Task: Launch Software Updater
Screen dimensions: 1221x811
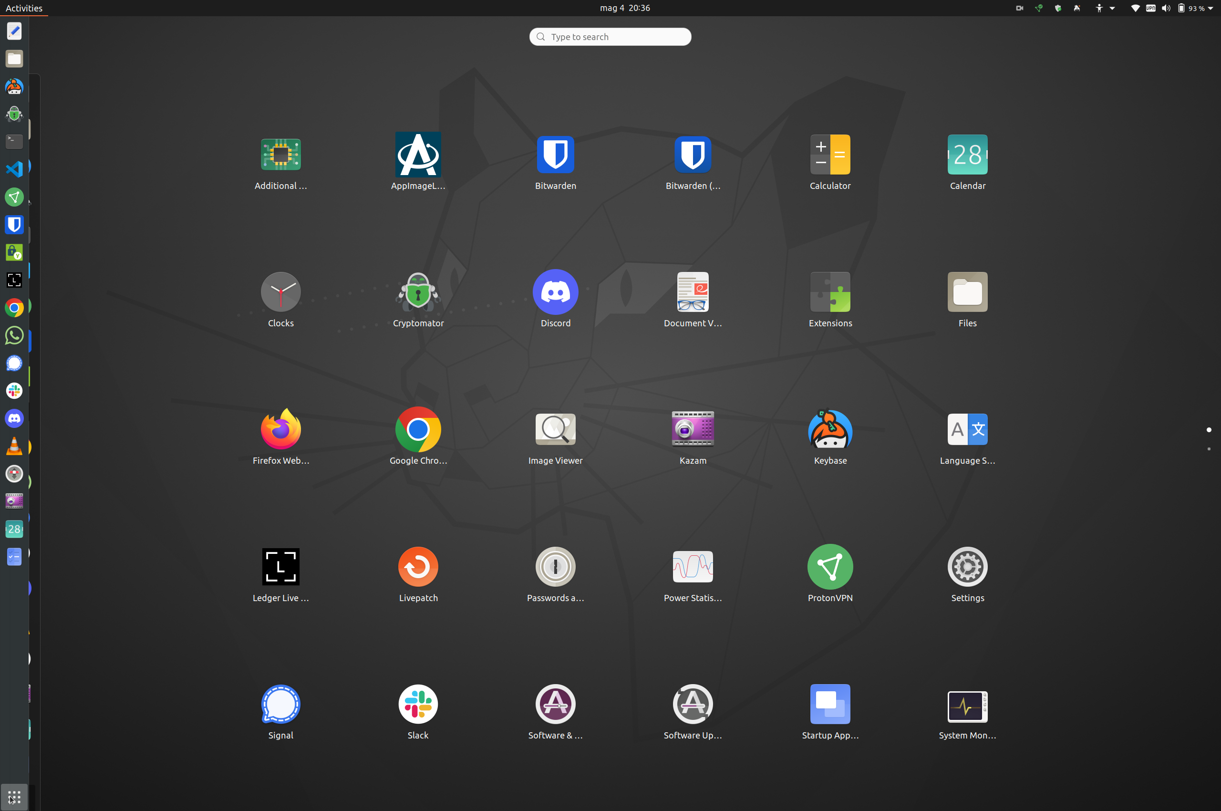Action: [x=693, y=705]
